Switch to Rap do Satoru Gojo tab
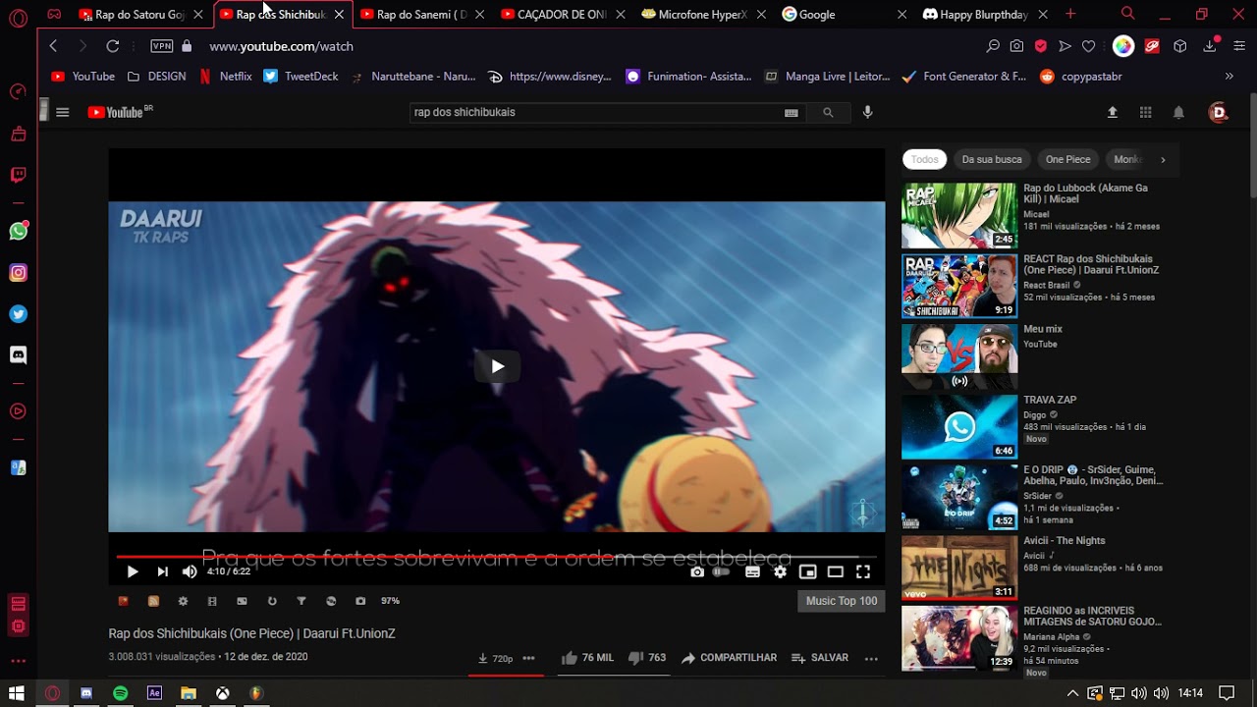Viewport: 1257px width, 707px height. 138,15
